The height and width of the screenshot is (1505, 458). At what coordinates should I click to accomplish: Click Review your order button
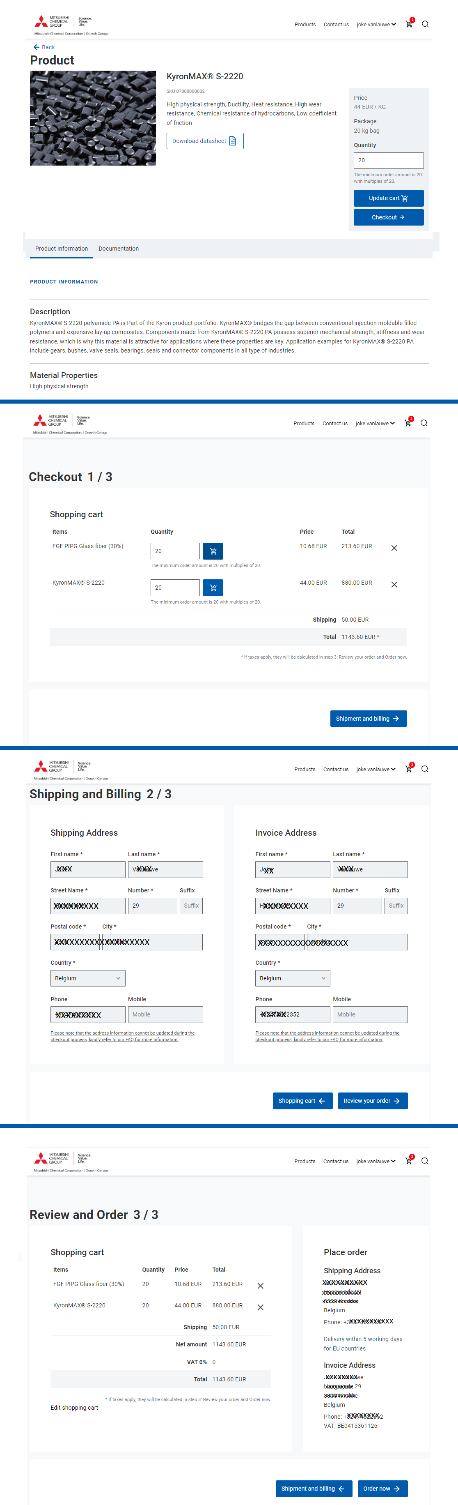[372, 1101]
